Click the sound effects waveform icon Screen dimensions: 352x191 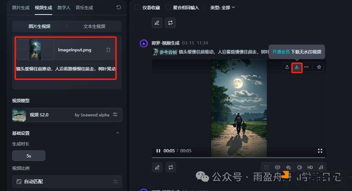pos(288,167)
